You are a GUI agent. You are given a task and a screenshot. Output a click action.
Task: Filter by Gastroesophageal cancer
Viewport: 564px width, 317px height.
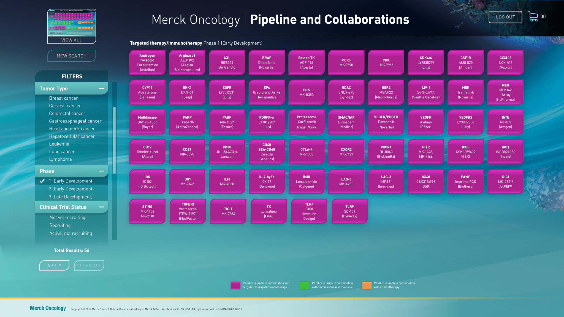(x=75, y=121)
